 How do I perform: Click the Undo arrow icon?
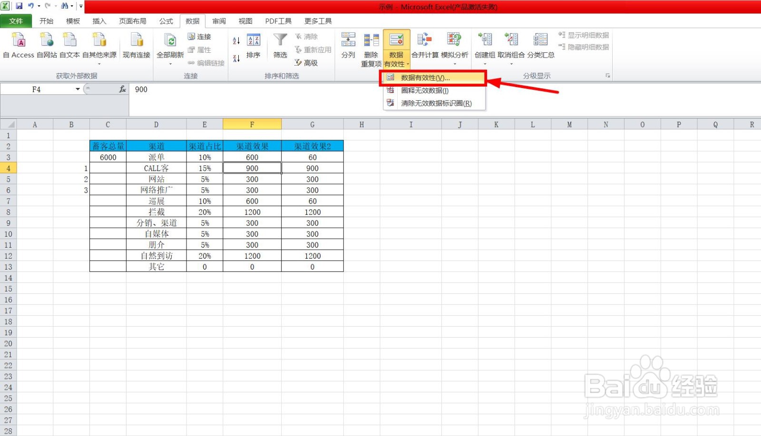31,6
